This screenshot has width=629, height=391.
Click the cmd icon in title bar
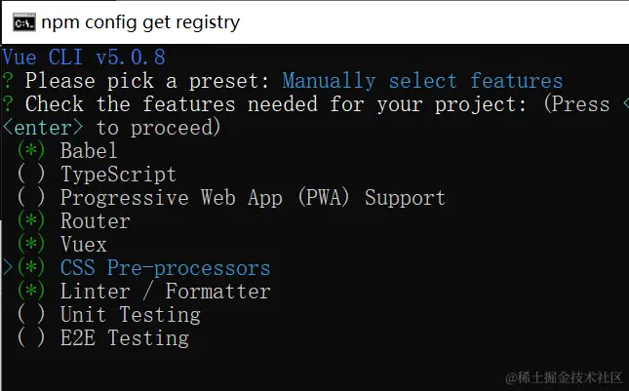pyautogui.click(x=24, y=21)
